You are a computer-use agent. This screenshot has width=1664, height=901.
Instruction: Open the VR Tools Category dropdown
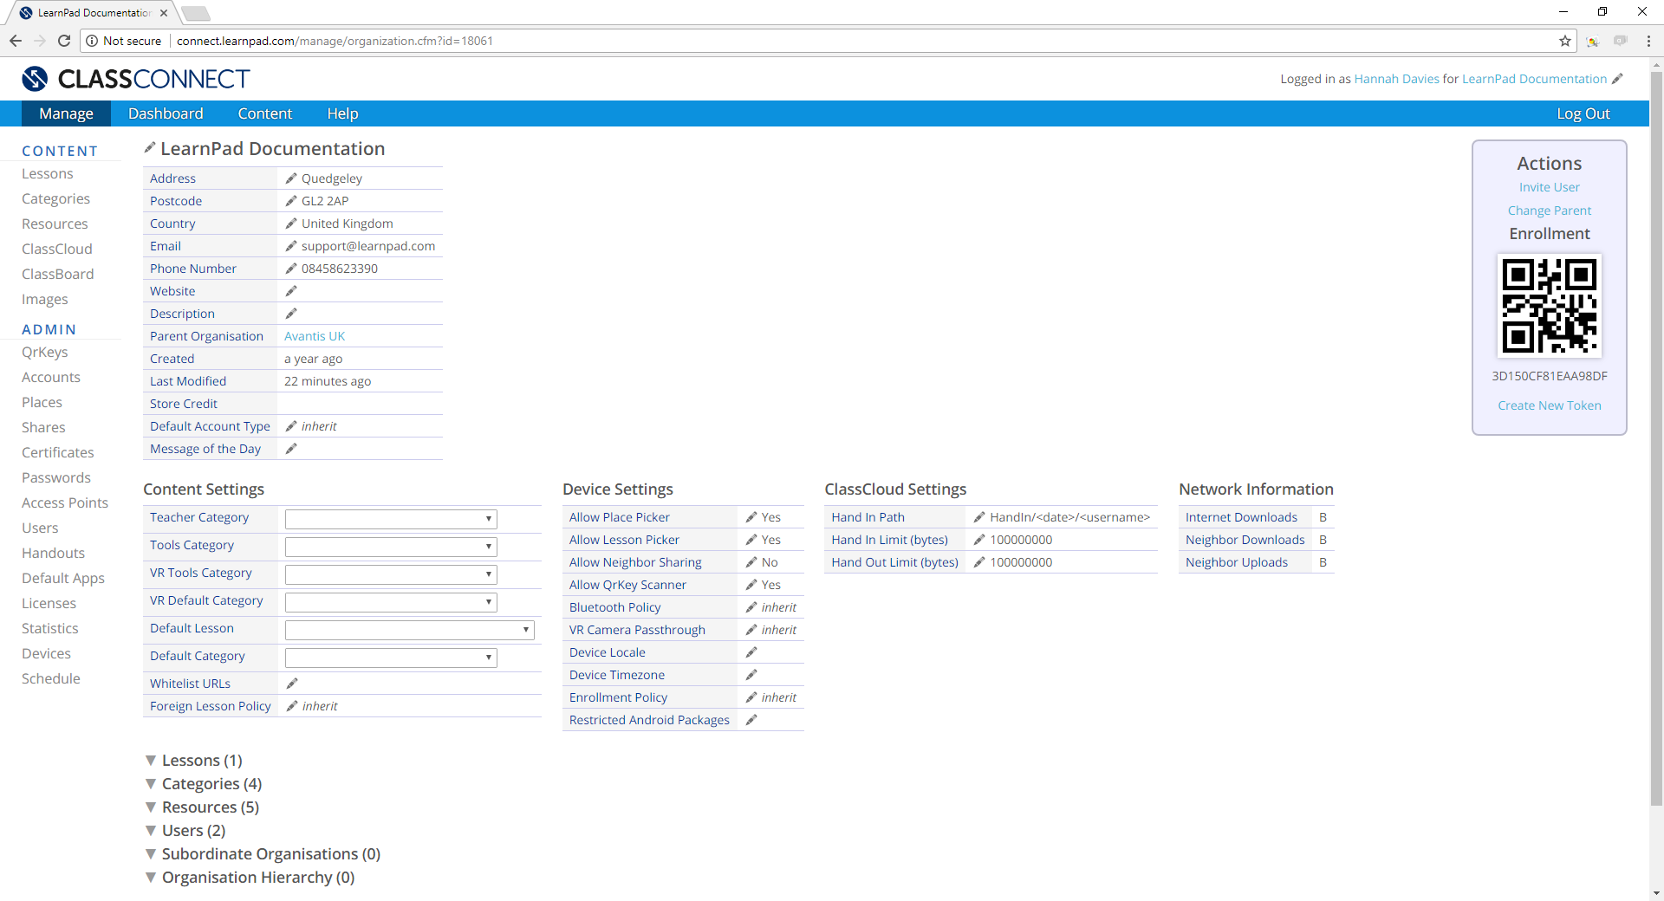click(x=391, y=574)
